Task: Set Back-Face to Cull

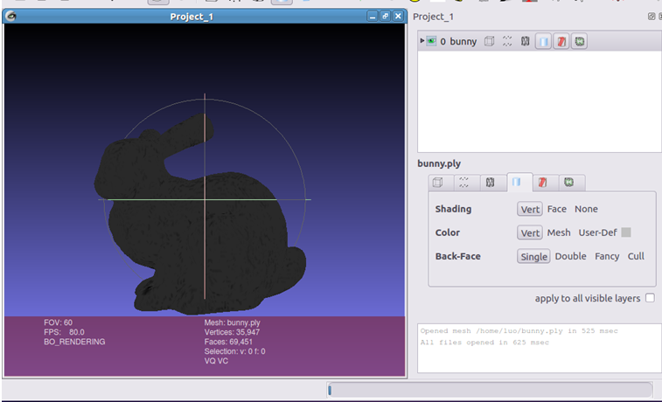Action: tap(636, 256)
